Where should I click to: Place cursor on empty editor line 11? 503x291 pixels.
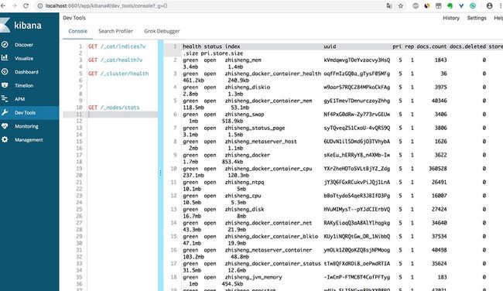coord(123,115)
